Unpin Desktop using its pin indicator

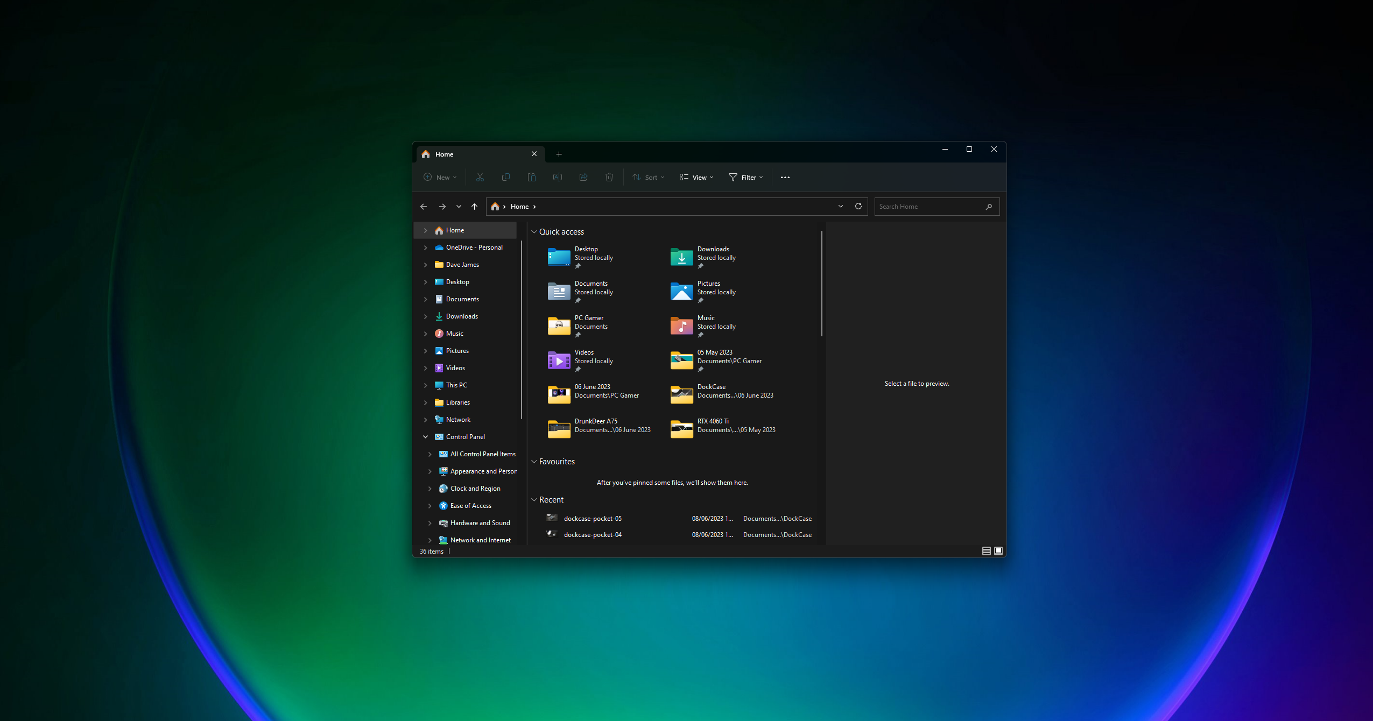(x=579, y=266)
